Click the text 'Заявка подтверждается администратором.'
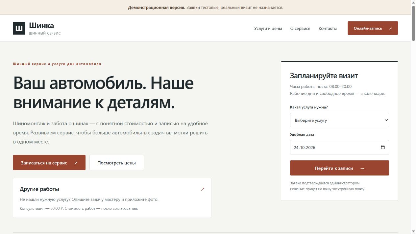This screenshot has width=416, height=234. [325, 183]
